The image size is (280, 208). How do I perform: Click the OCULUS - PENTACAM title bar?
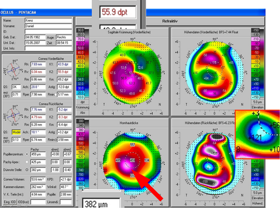pyautogui.click(x=133, y=13)
